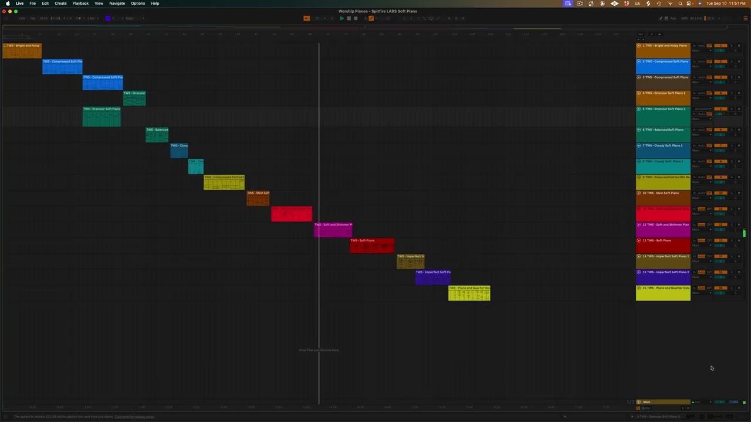The width and height of the screenshot is (751, 422).
Task: Open the Playback menu
Action: pos(80,4)
